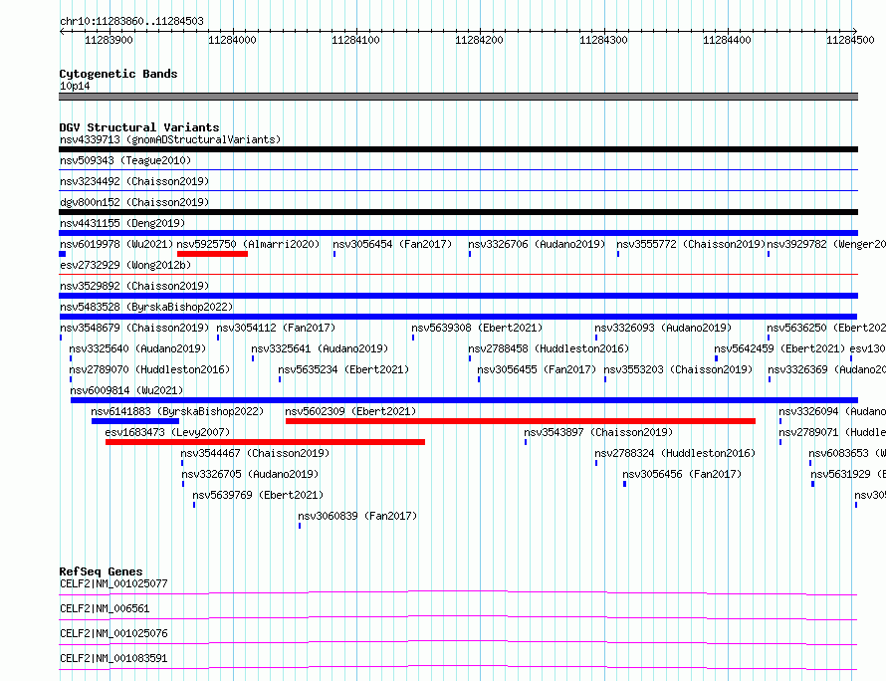The image size is (886, 681).
Task: Click the blue bar of nsv5483528
Action: (458, 317)
